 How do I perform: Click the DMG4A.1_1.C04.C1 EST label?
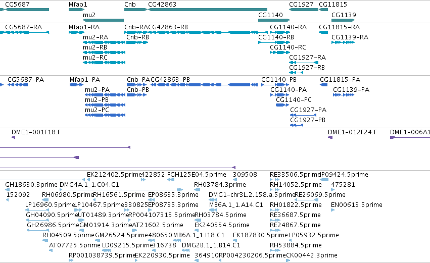click(x=89, y=185)
